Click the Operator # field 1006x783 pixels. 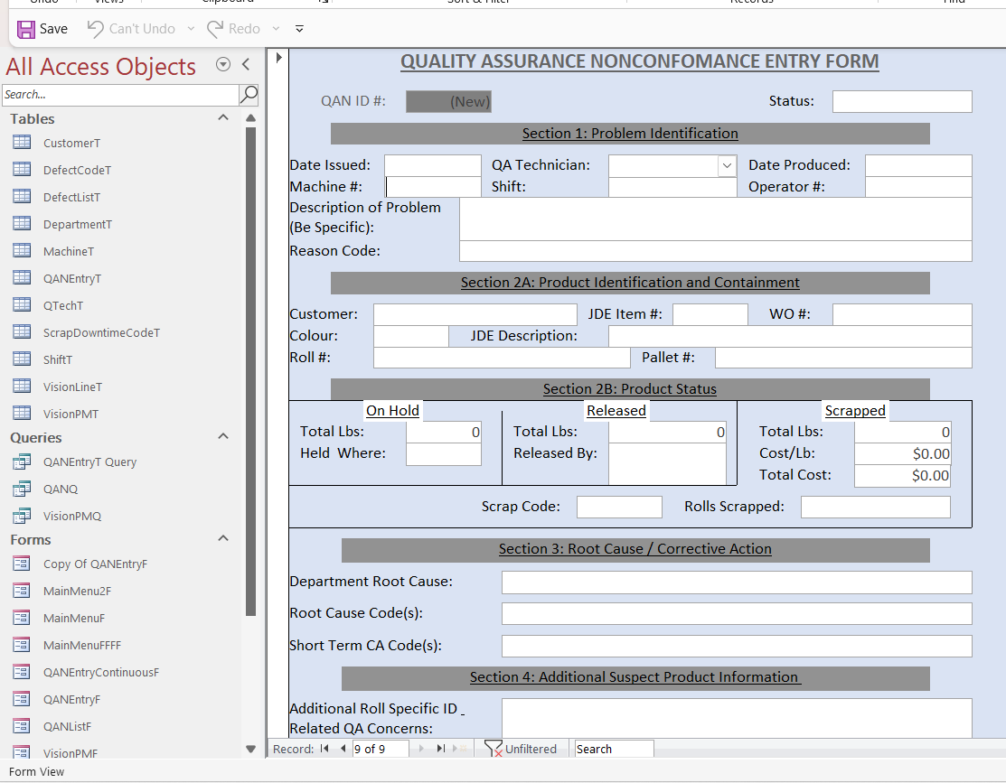click(918, 187)
